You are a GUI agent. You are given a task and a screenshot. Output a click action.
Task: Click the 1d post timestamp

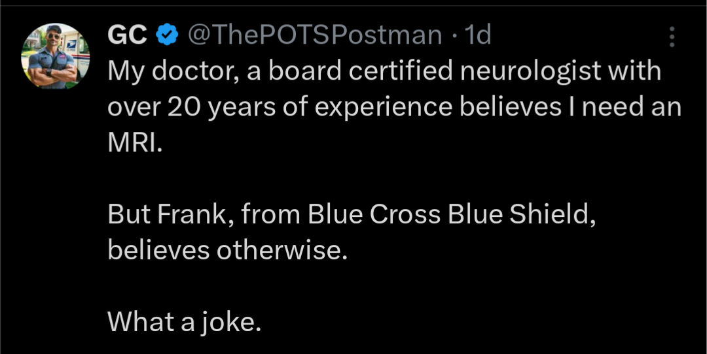(x=477, y=35)
